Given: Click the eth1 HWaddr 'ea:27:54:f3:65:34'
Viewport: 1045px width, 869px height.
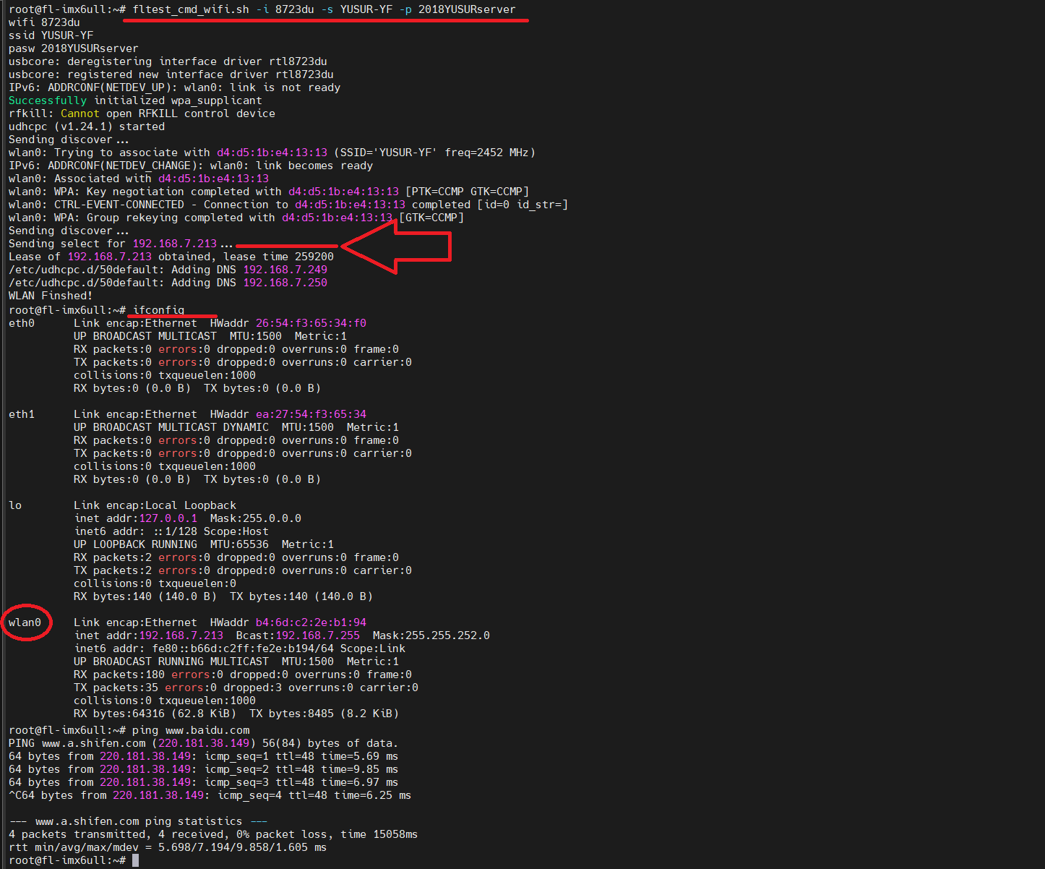Looking at the screenshot, I should [x=311, y=414].
